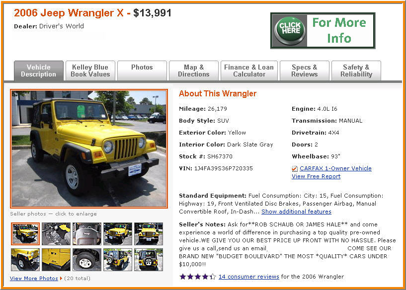The height and width of the screenshot is (290, 406).
Task: Go to the Map & Directions tab
Action: (x=194, y=71)
